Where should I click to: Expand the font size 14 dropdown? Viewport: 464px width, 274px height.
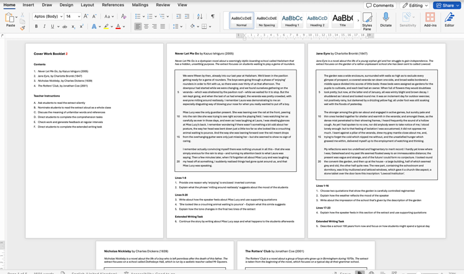79,17
